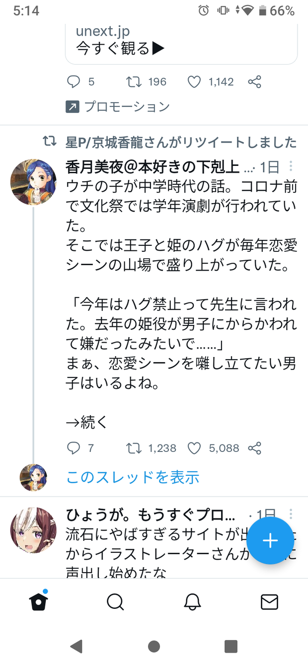Open the Notifications bell tab
The image size is (308, 667).
[192, 602]
